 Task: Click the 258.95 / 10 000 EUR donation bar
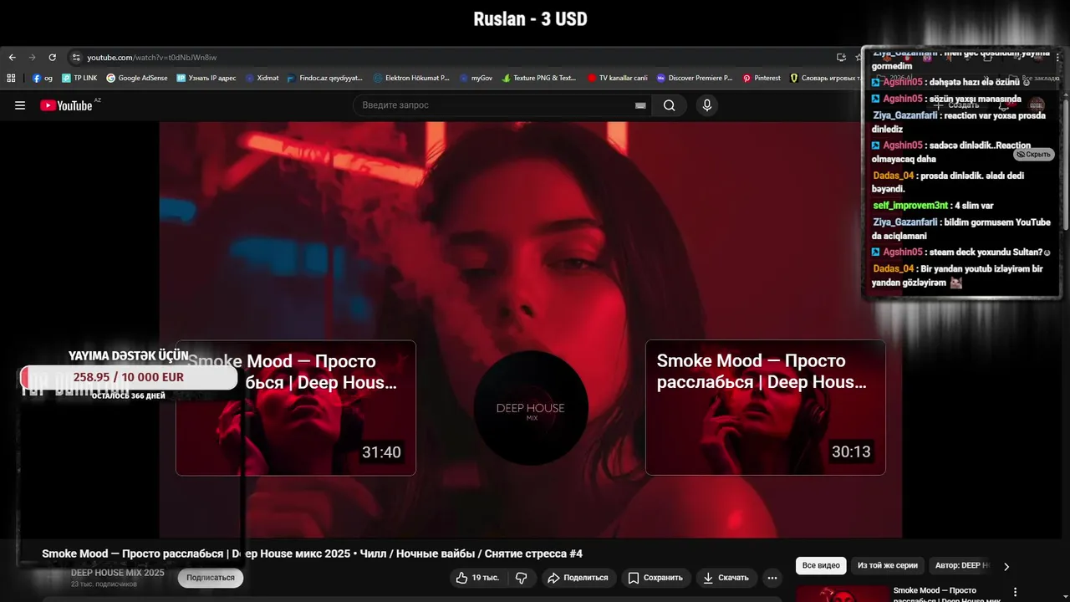coord(129,377)
